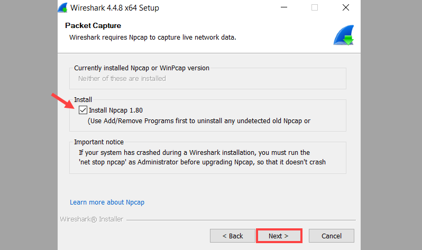Click the 'Use Add/Remove Programs first' note
Screen dimensions: 422x250
[x=199, y=121]
